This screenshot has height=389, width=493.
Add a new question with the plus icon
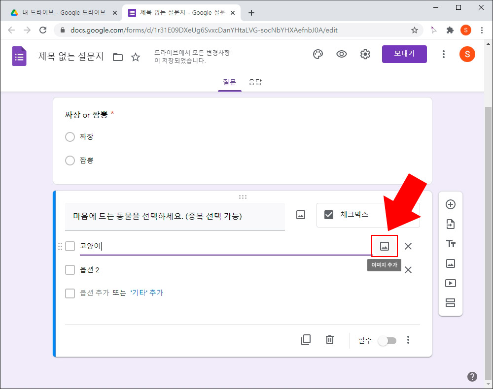coord(450,204)
